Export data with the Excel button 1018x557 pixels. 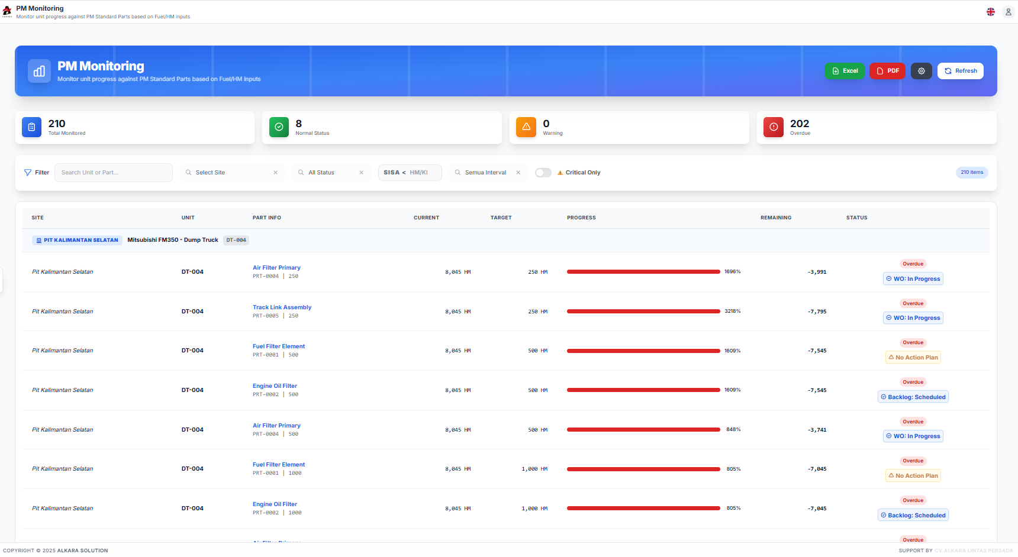click(x=845, y=71)
